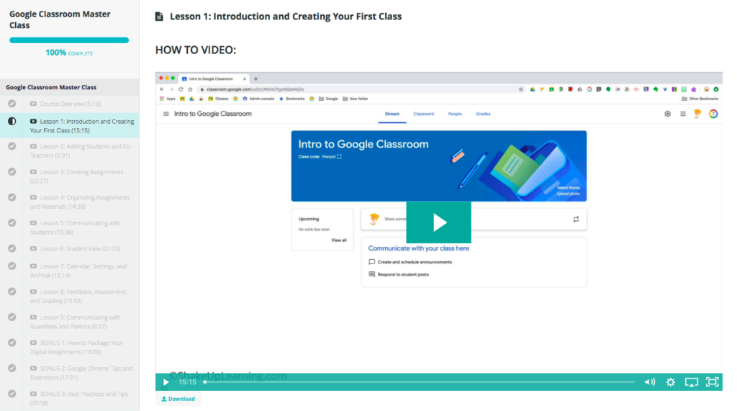Toggle the completion checkmark for Lesson 6
Image resolution: width=737 pixels, height=411 pixels.
pos(12,248)
